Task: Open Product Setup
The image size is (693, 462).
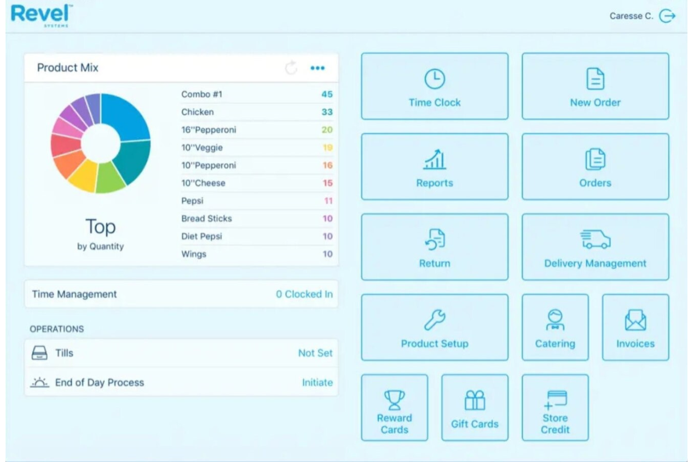Action: point(434,327)
